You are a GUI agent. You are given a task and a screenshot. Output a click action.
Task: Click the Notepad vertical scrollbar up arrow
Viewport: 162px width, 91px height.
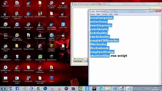160,17
